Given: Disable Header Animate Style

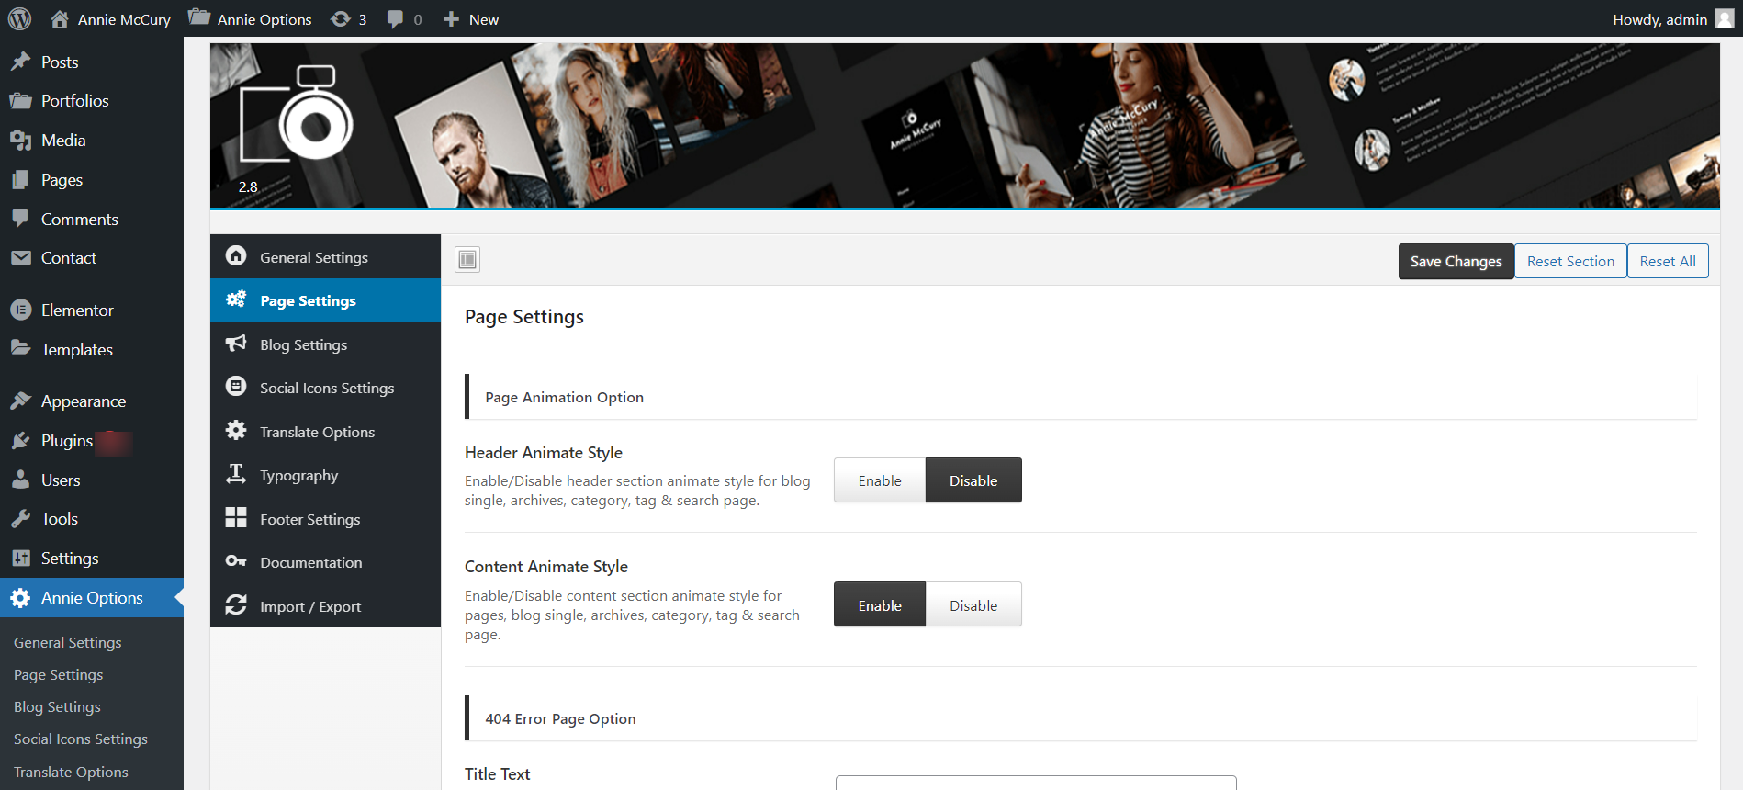Looking at the screenshot, I should pos(973,480).
